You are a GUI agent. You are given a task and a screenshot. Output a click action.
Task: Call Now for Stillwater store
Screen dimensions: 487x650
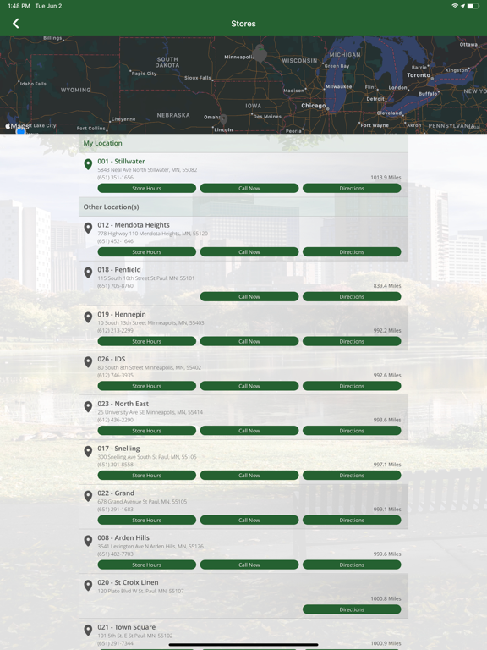(x=249, y=188)
